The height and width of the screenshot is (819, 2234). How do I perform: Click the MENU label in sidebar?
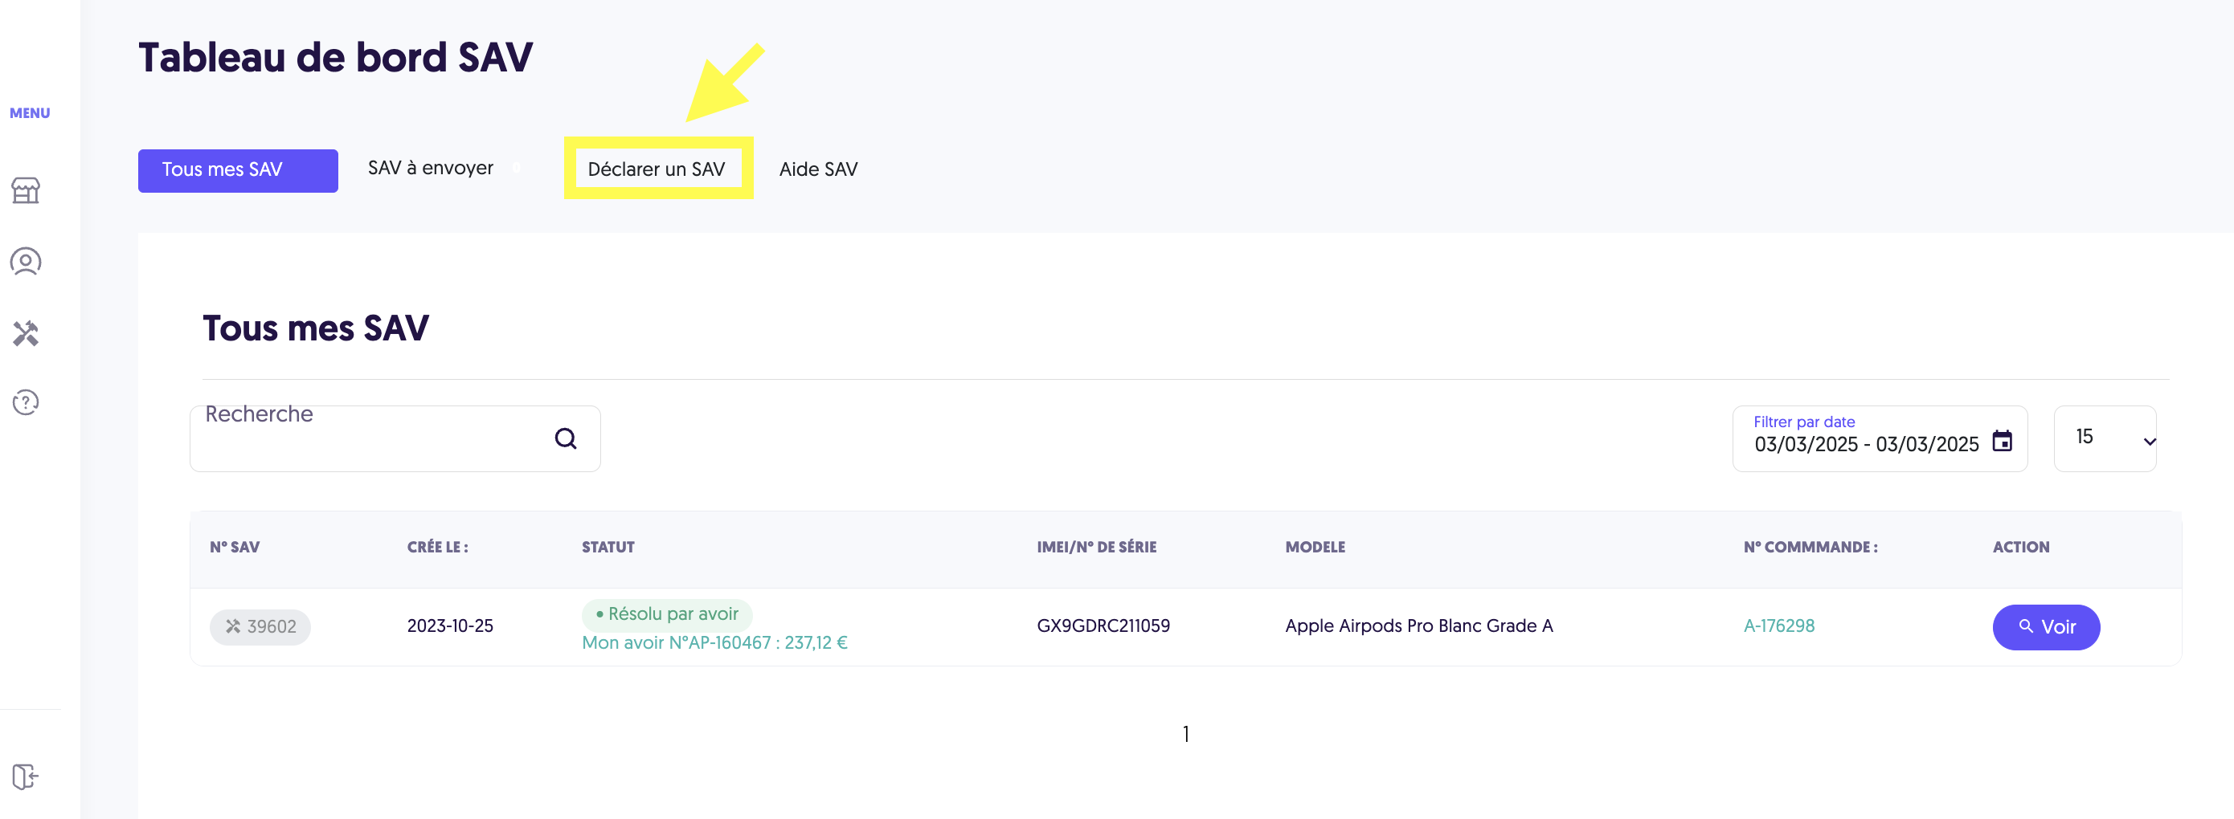tap(30, 112)
